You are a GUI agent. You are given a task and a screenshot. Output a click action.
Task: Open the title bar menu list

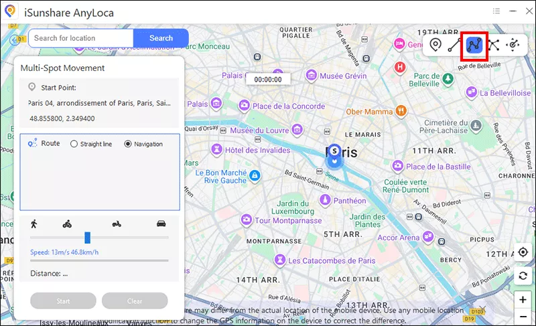pos(496,11)
